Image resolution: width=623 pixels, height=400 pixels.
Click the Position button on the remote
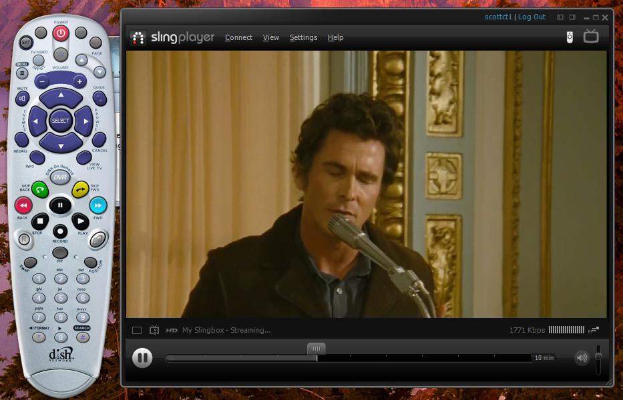point(91,262)
